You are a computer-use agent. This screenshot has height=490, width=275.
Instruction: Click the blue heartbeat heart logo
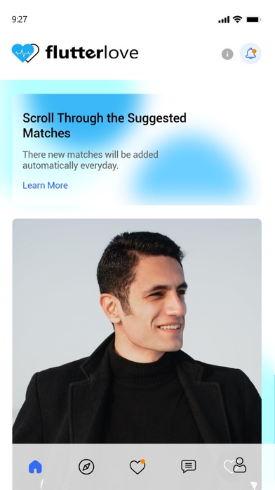[25, 53]
